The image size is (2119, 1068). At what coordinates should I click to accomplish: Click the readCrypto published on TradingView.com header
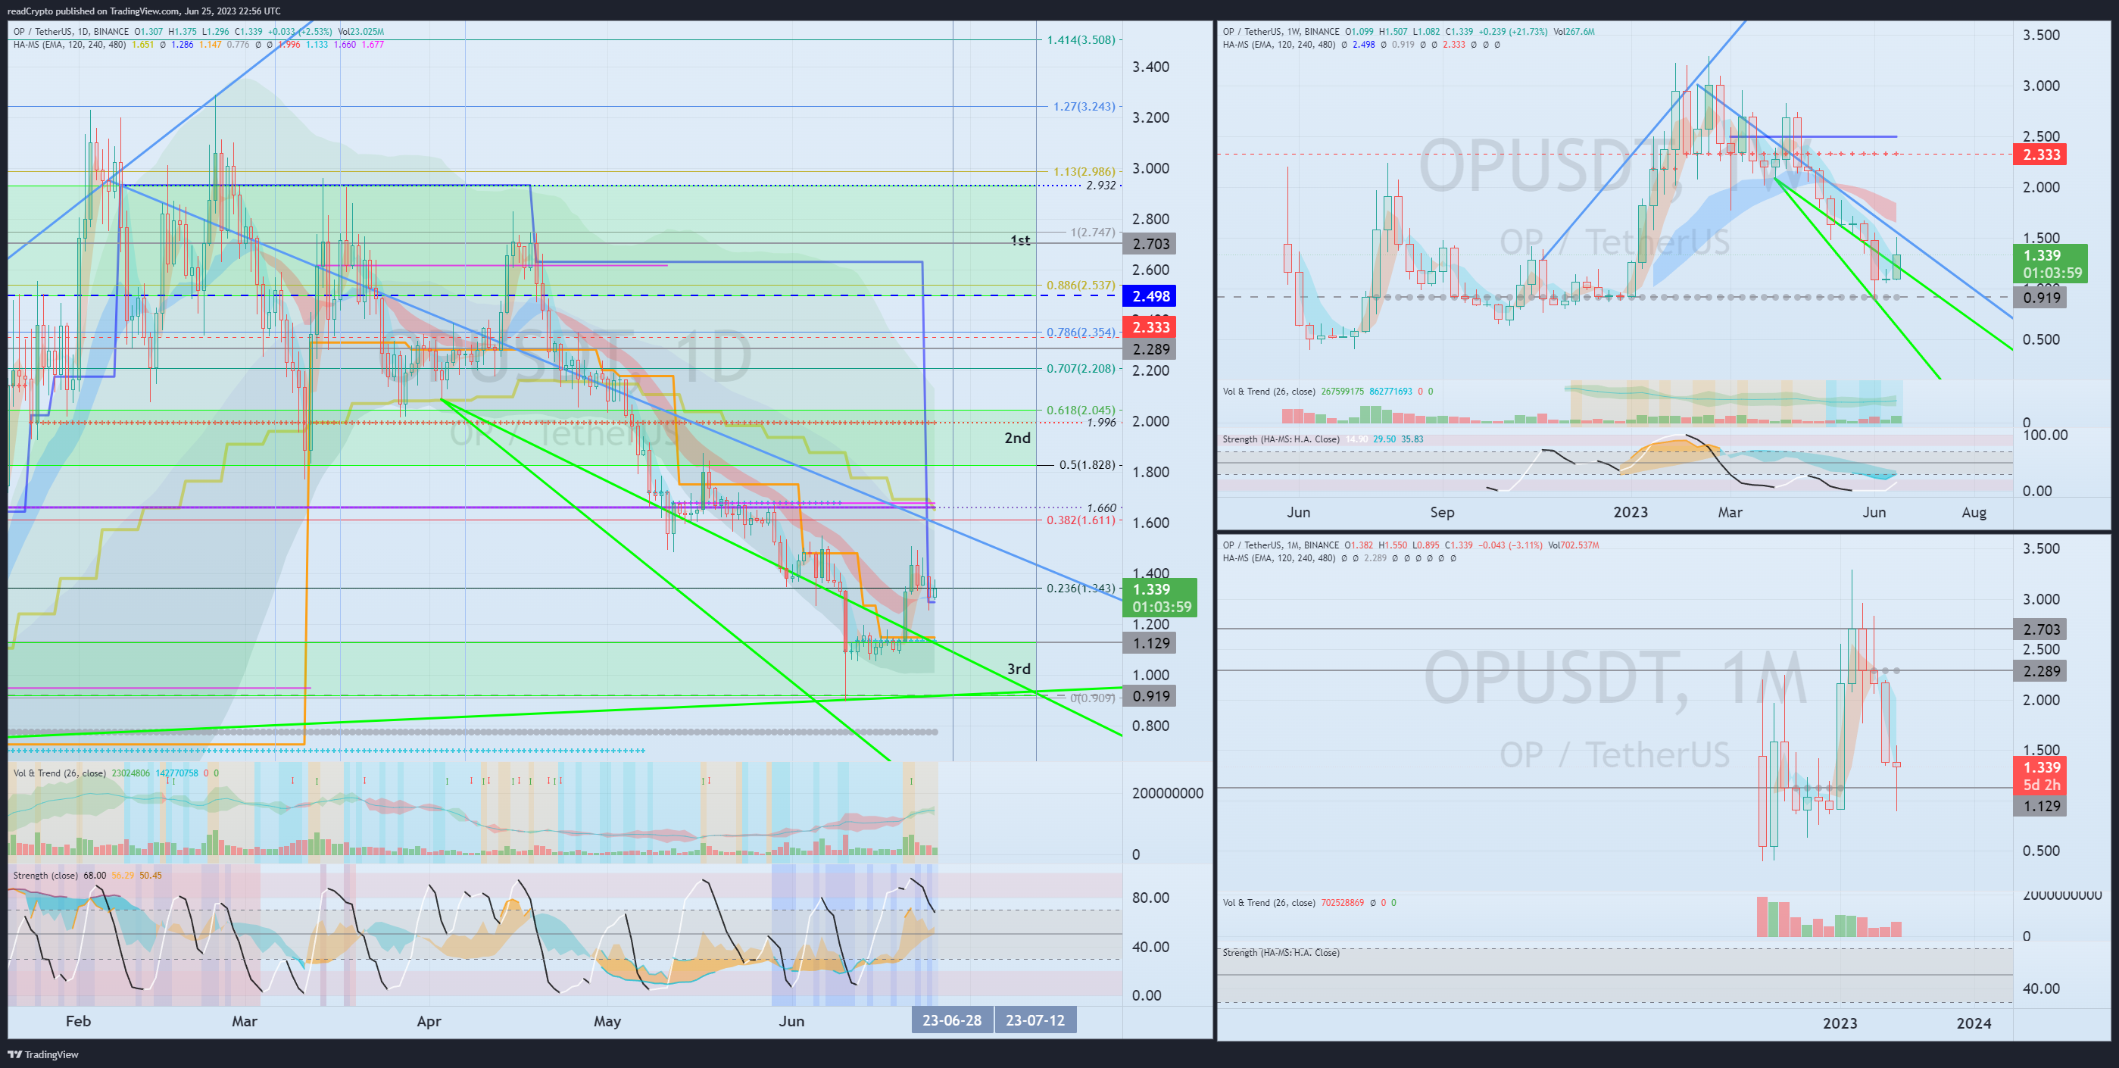coord(144,11)
